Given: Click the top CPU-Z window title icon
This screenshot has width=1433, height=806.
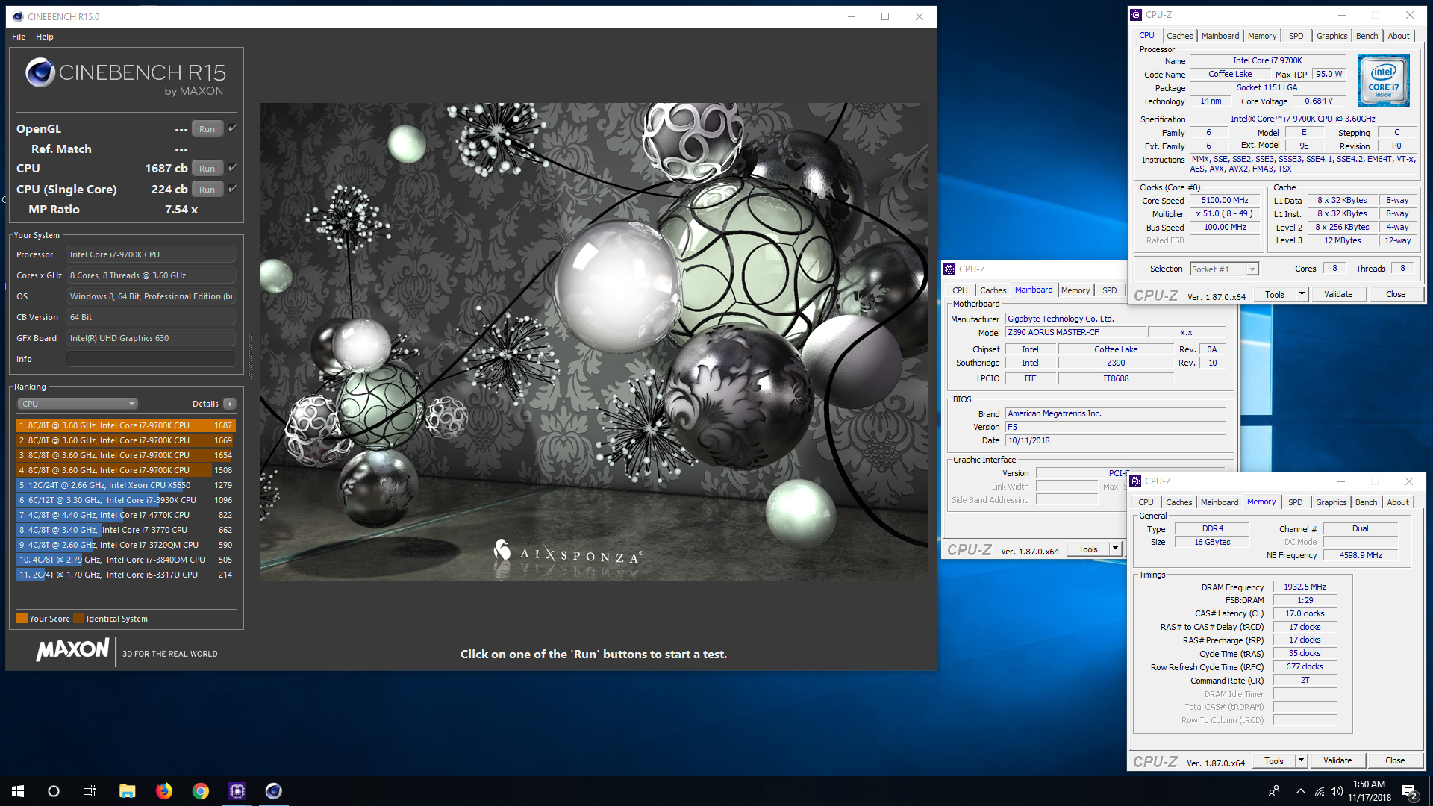Looking at the screenshot, I should 1136,15.
